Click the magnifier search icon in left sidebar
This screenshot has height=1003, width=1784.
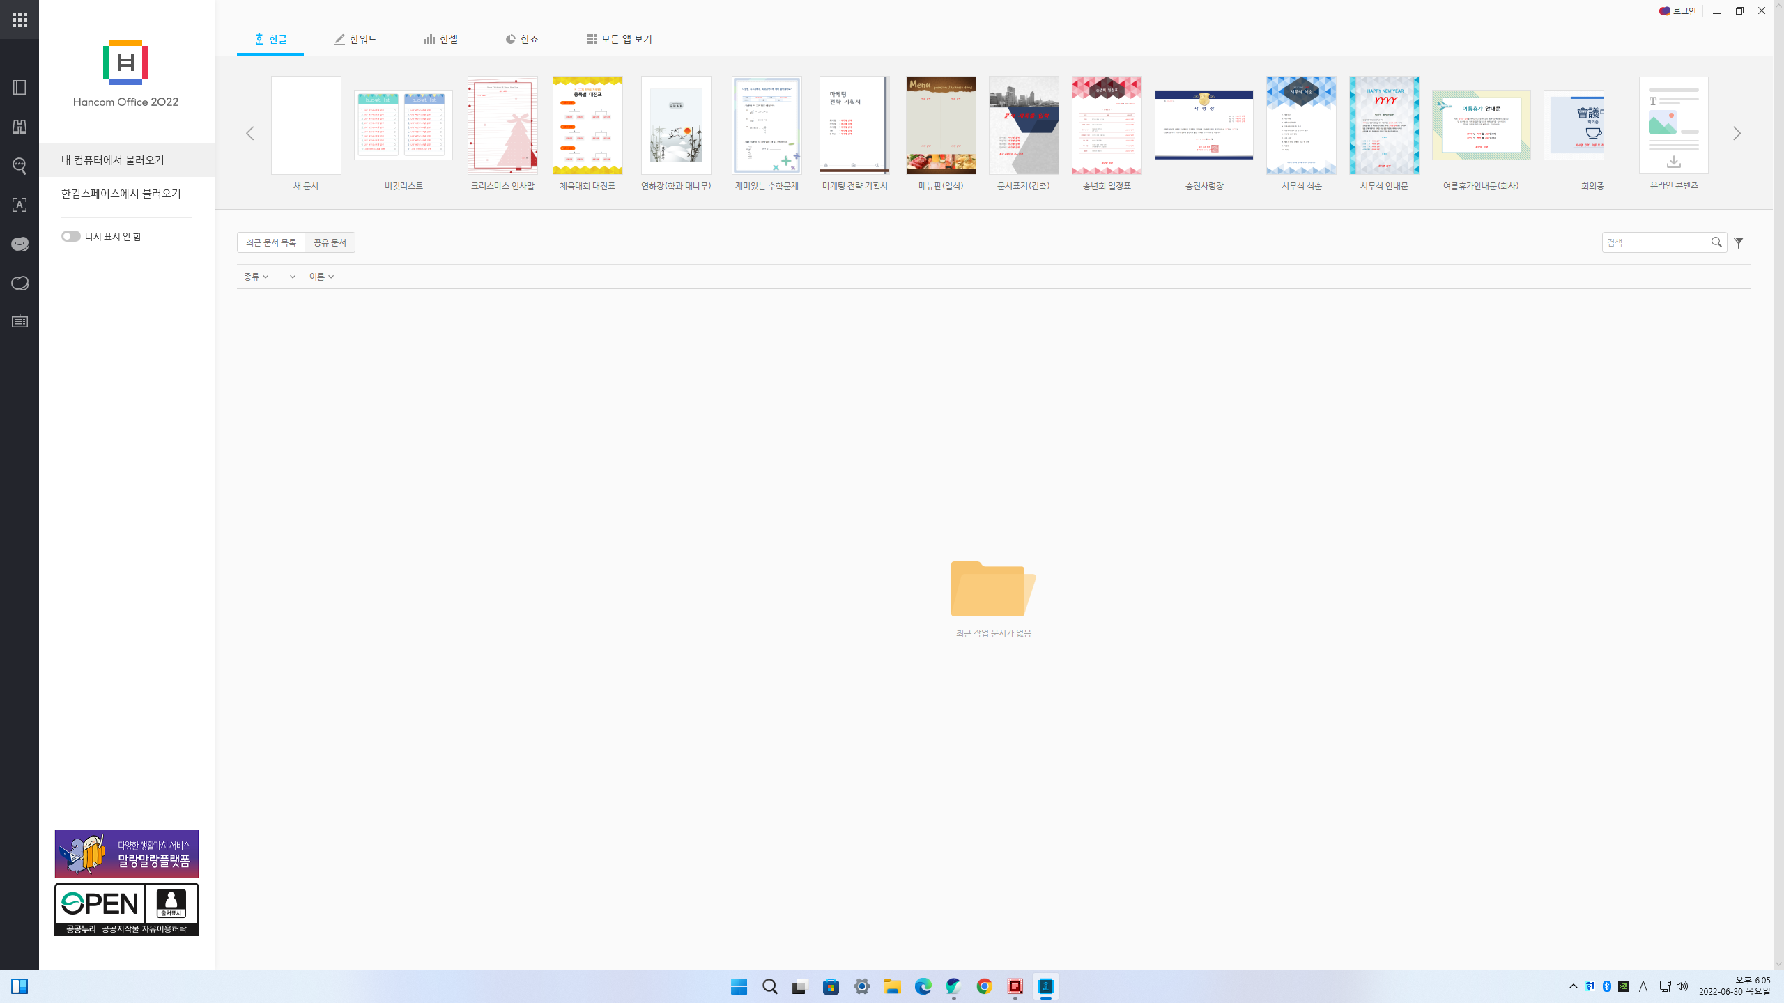20,166
